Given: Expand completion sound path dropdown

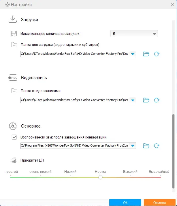Looking at the screenshot, I should coord(133,146).
